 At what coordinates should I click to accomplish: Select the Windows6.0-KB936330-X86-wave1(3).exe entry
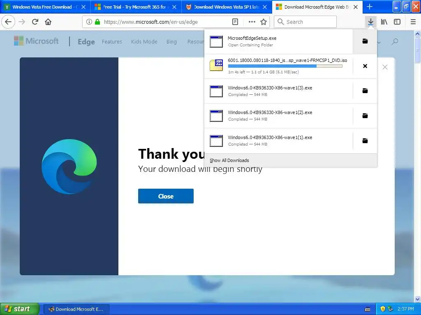278,91
